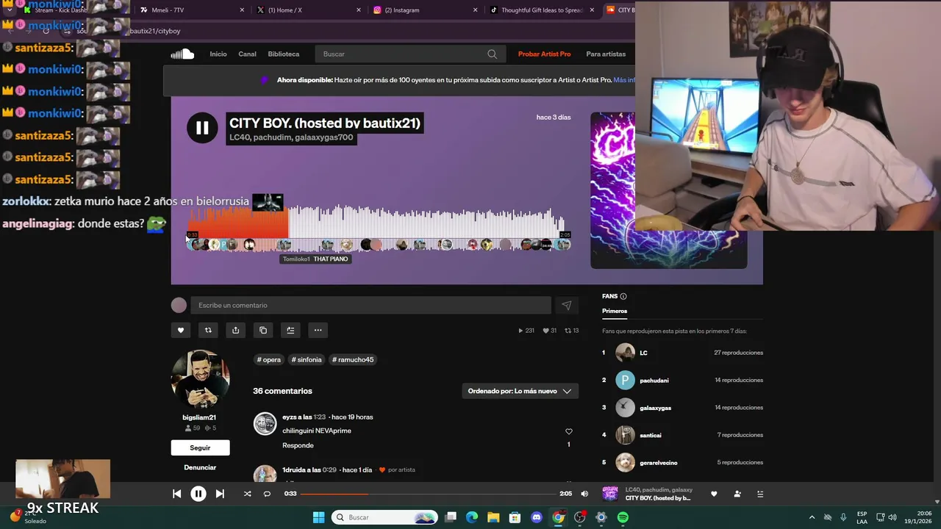Skip to the previous track in the player bar

(x=177, y=494)
